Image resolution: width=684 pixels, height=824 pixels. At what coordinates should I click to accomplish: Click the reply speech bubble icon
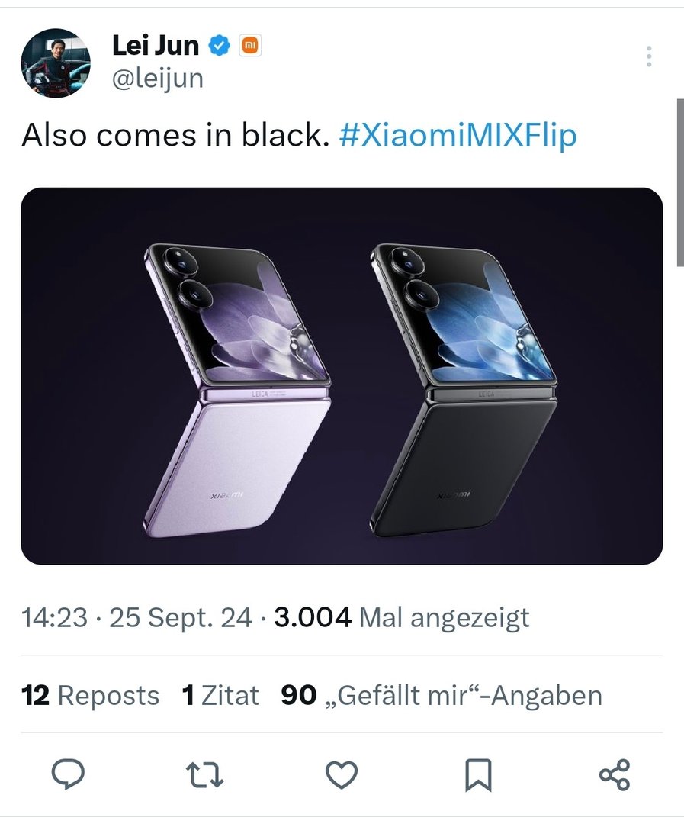click(x=68, y=774)
